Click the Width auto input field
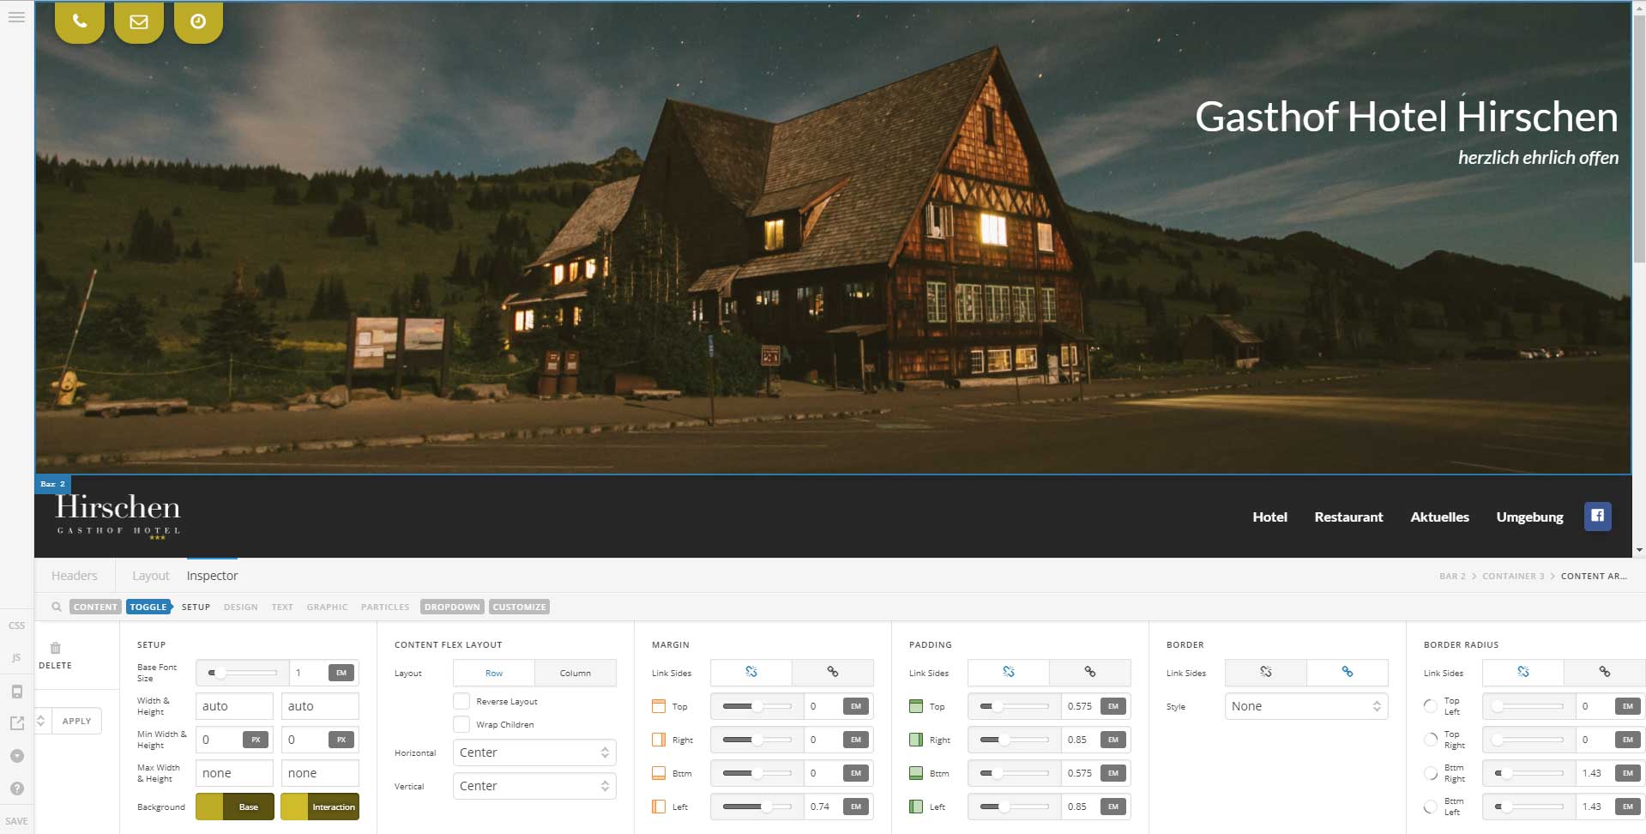Screen dimensions: 1646x834 (233, 706)
